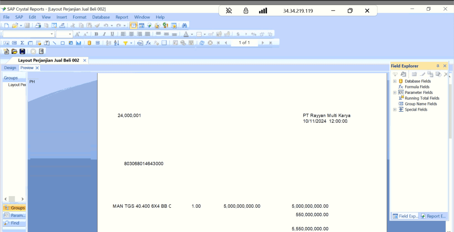This screenshot has width=454, height=232.
Task: Open the File menu
Action: point(6,17)
